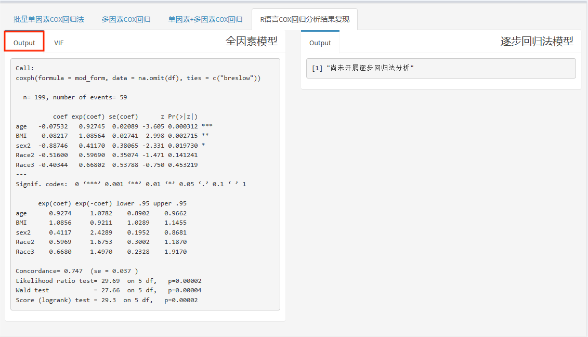Image resolution: width=588 pixels, height=337 pixels.
Task: Click the Concordance= 0.747 line
Action: pyautogui.click(x=76, y=271)
